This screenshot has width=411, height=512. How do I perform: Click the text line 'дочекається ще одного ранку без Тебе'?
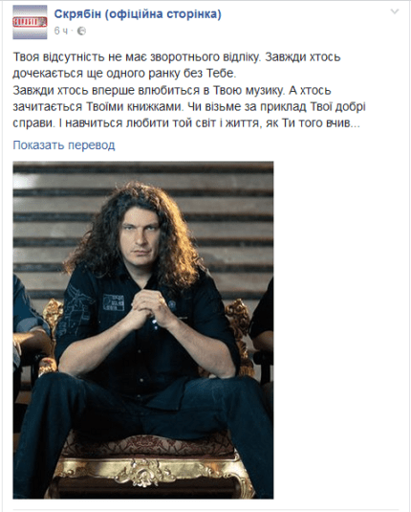(124, 74)
